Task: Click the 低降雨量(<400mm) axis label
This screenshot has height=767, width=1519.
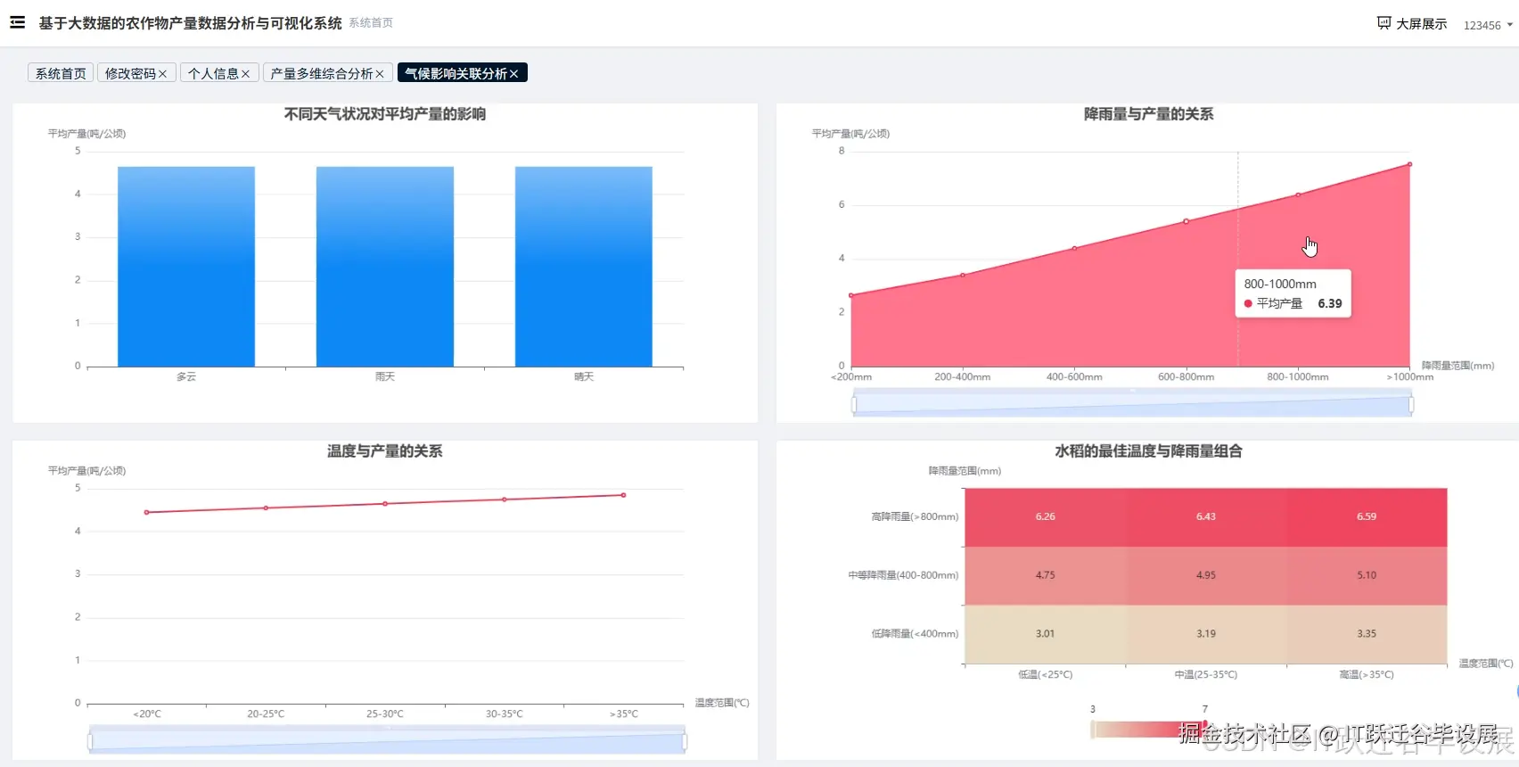Action: point(915,634)
